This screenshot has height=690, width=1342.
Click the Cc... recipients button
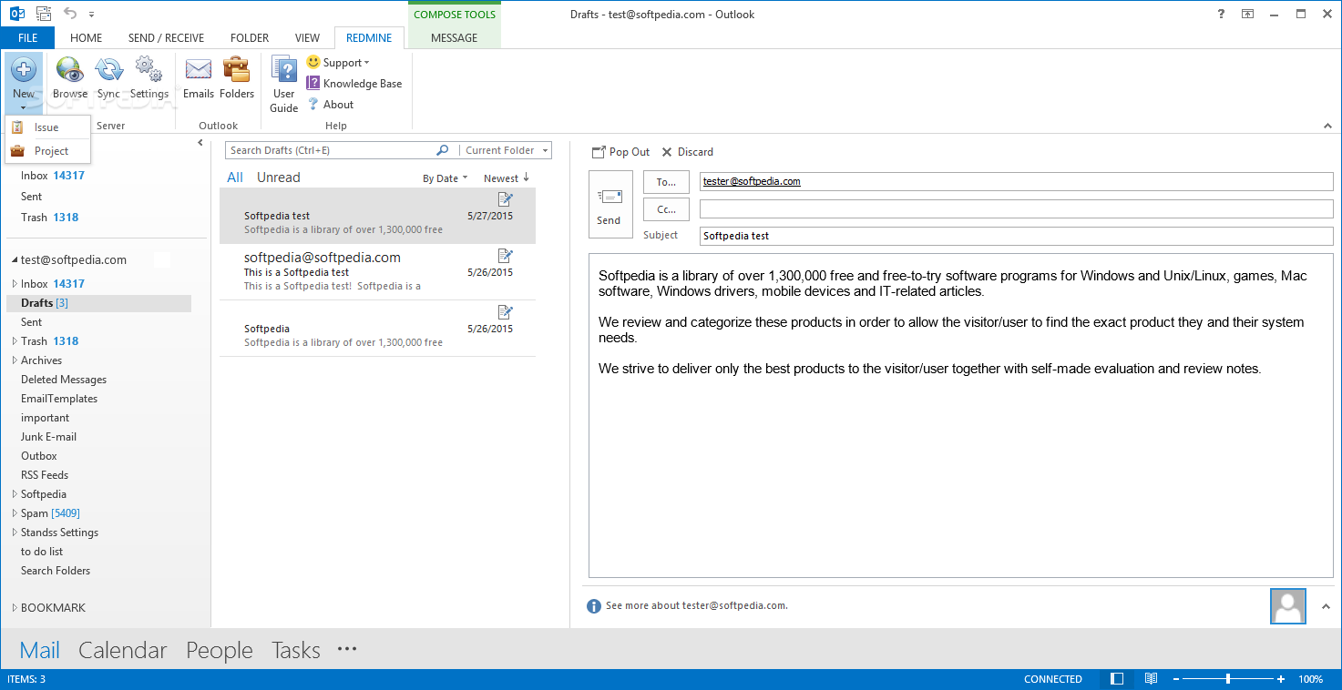(x=666, y=209)
